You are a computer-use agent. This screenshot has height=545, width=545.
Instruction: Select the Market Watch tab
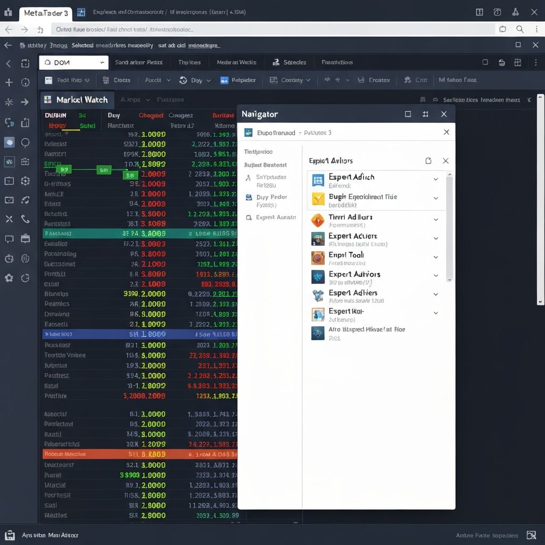pos(77,100)
